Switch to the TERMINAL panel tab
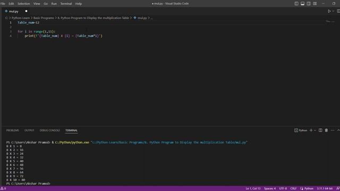The height and width of the screenshot is (191, 340). [71, 131]
